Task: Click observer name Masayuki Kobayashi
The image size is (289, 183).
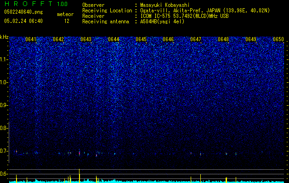Action: pos(165,5)
